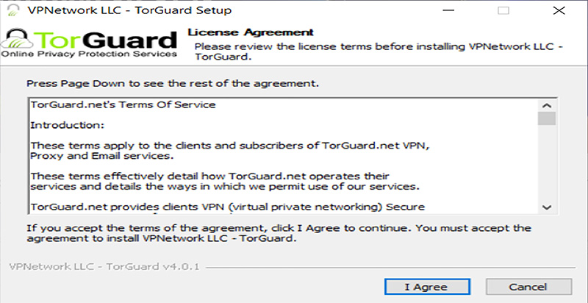The image size is (588, 303).
Task: Click the license text scrollbar thumb
Action: [547, 118]
